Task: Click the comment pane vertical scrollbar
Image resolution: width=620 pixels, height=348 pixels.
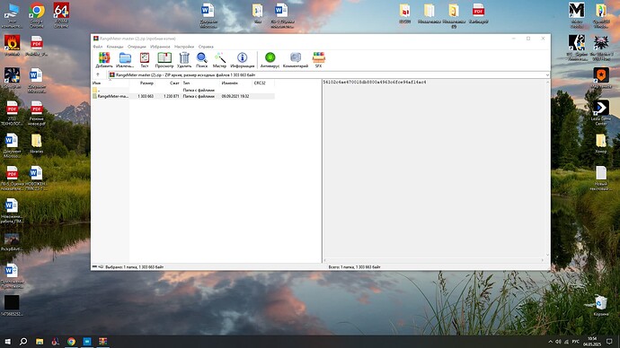Action: click(x=547, y=169)
